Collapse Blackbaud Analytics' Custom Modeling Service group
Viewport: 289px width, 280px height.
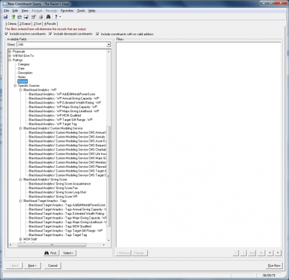pyautogui.click(x=21, y=128)
